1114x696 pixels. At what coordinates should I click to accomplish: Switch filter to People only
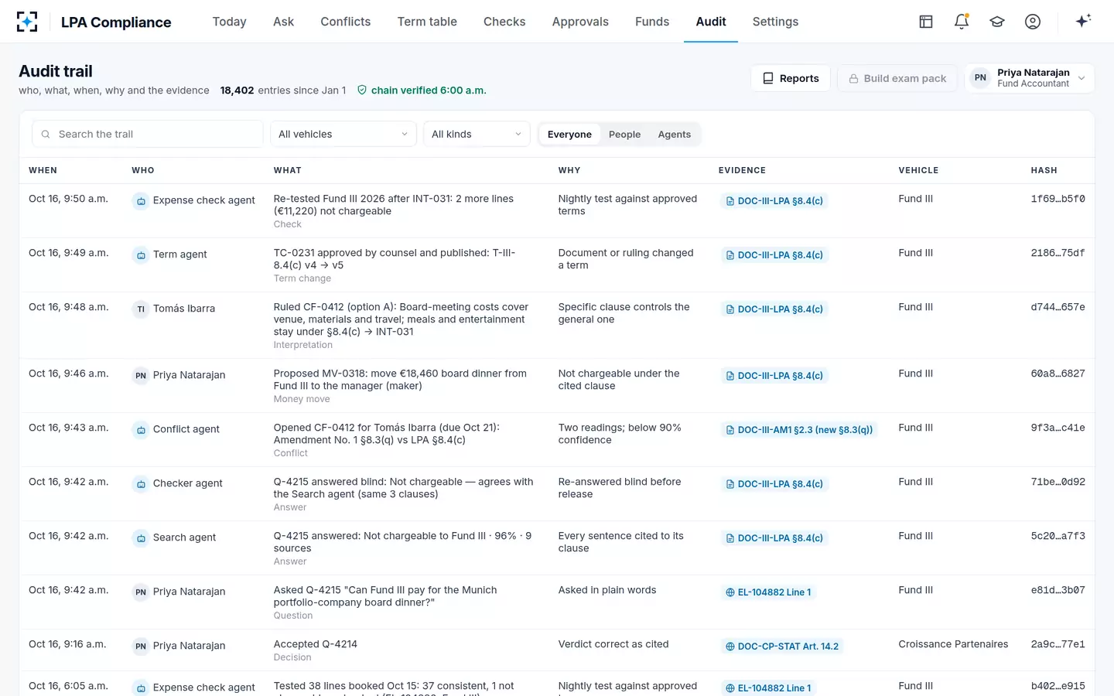coord(624,135)
